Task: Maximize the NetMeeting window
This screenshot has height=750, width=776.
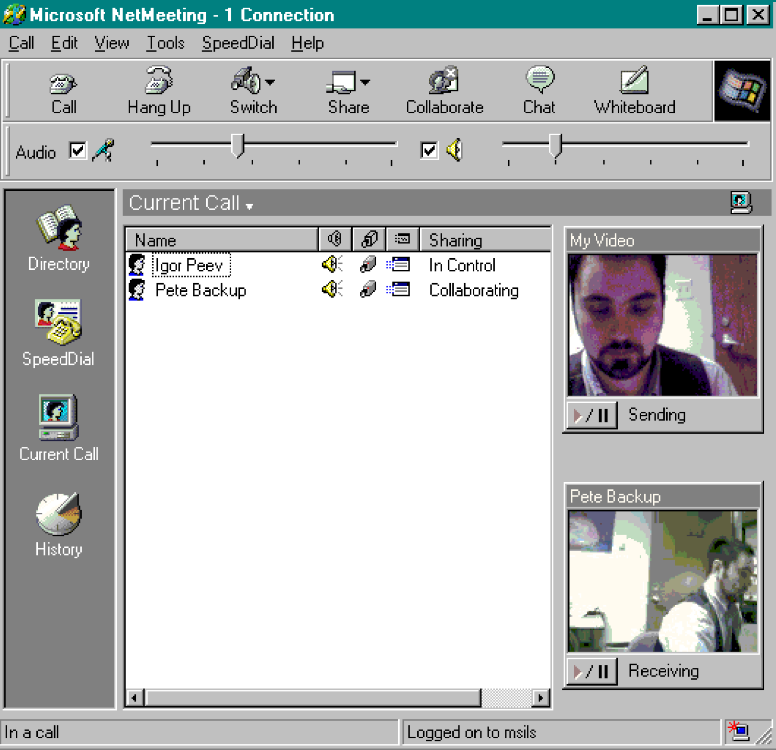Action: [731, 15]
